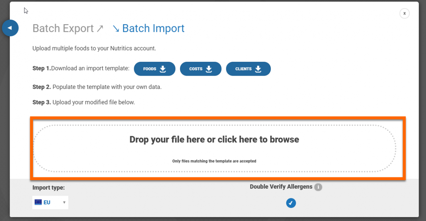
Task: Switch to the Batch Export tab
Action: click(x=63, y=28)
